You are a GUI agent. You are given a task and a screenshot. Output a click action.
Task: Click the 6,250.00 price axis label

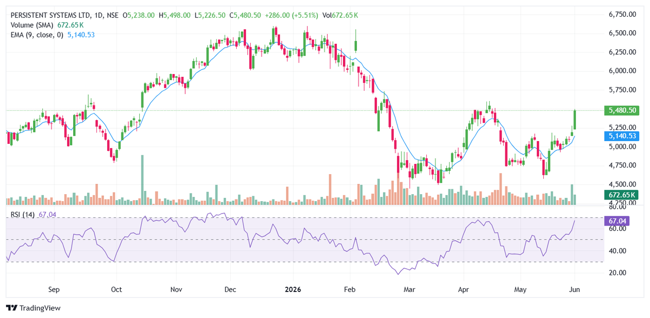pyautogui.click(x=622, y=52)
